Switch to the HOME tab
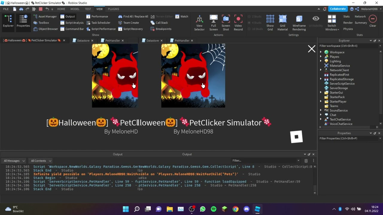Image resolution: width=383 pixels, height=215 pixels. pyautogui.click(x=61, y=9)
